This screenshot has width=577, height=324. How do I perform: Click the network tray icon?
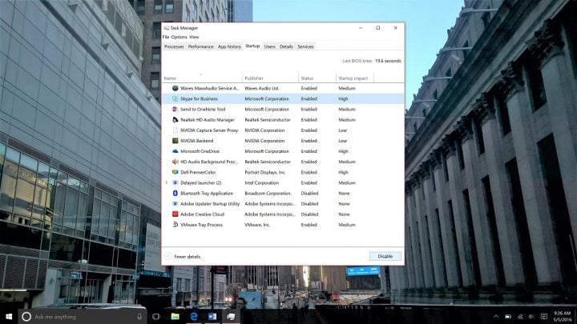[x=520, y=316]
